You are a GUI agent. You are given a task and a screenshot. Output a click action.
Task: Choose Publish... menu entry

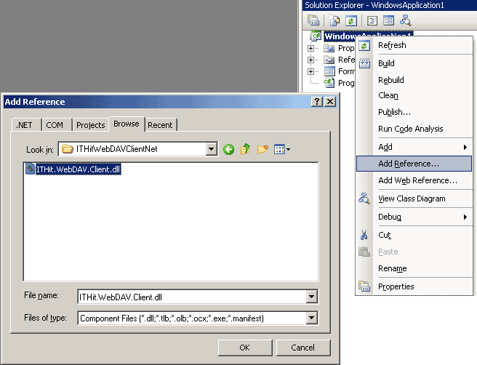coord(414,112)
